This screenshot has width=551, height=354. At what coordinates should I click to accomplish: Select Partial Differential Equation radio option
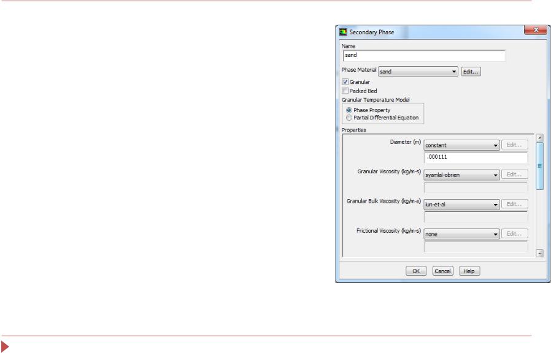(349, 118)
